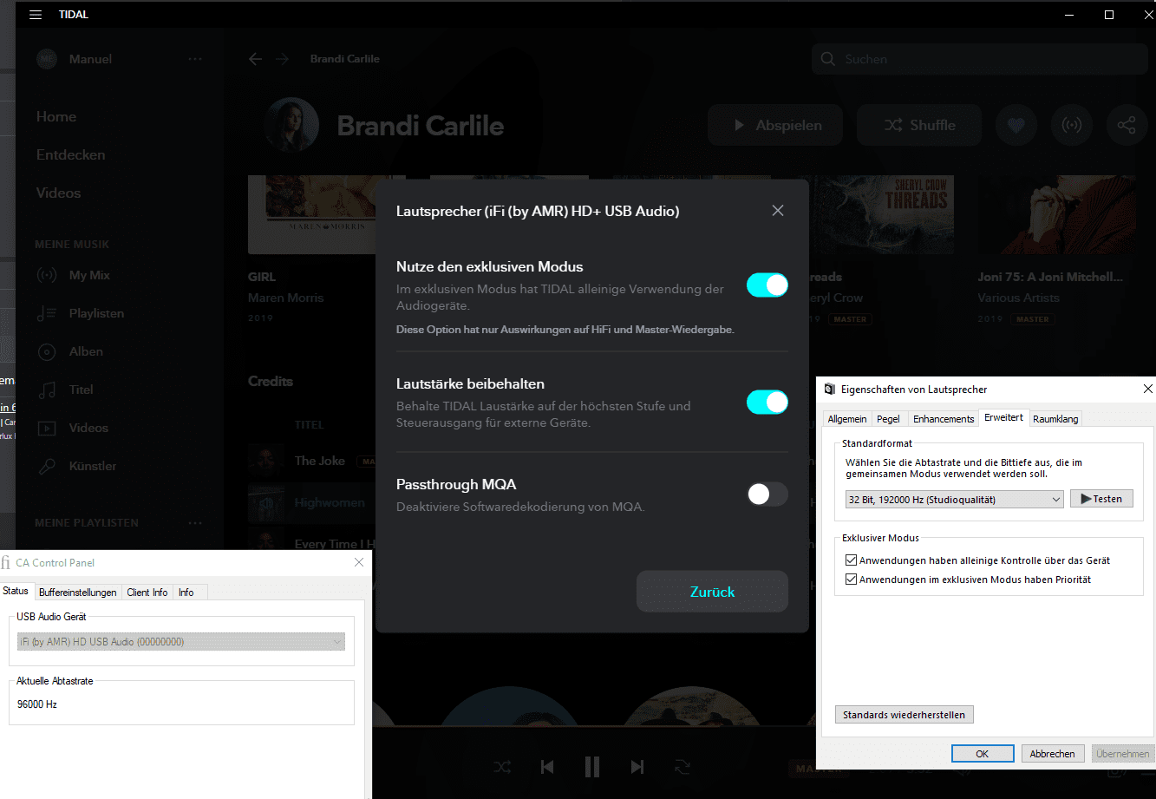Pause the current playback
The image size is (1156, 799).
(592, 766)
